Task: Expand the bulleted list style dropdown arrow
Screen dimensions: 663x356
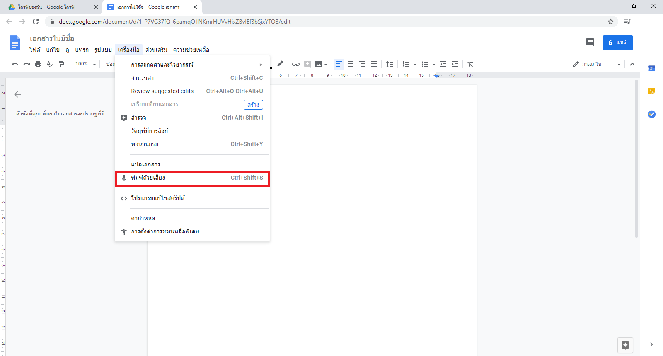Action: click(434, 64)
